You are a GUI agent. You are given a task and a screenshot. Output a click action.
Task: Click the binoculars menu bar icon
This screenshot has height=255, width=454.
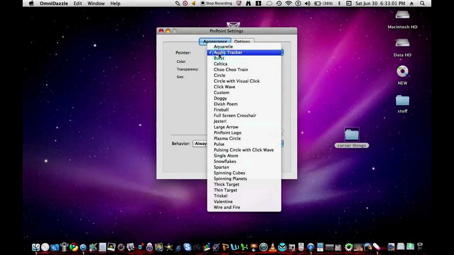pos(248,3)
